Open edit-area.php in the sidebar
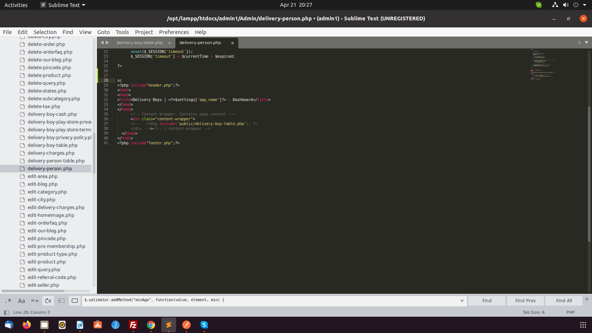The height and width of the screenshot is (333, 592). click(x=43, y=176)
